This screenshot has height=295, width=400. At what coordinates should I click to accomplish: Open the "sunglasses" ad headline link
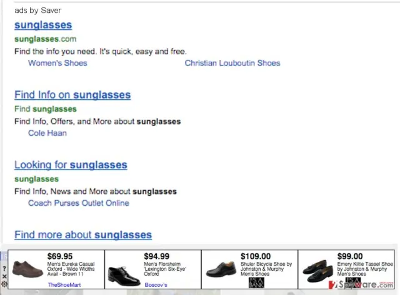43,25
